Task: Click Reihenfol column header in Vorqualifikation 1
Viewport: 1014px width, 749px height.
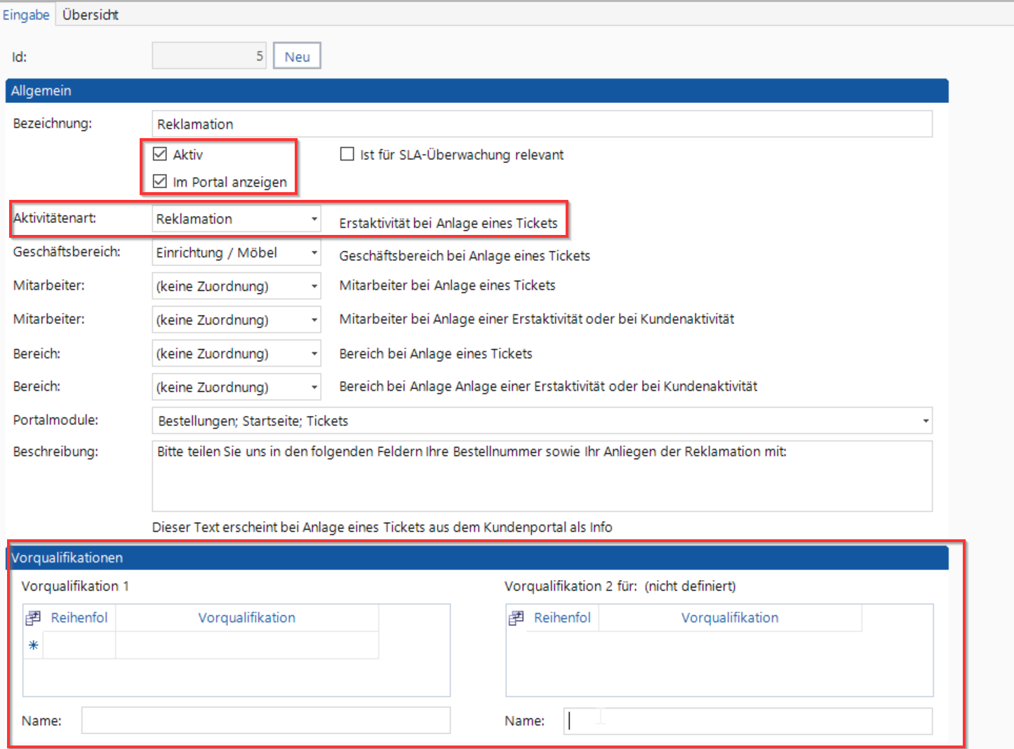Action: (x=79, y=618)
